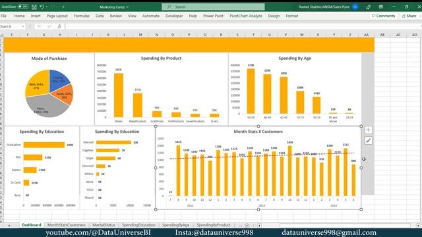This screenshot has height=237, width=422.
Task: Open the Format tab
Action: tap(292, 16)
